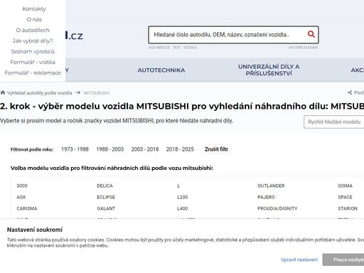Open Kontakty in the side menu
This screenshot has height=273, width=364.
(x=34, y=9)
